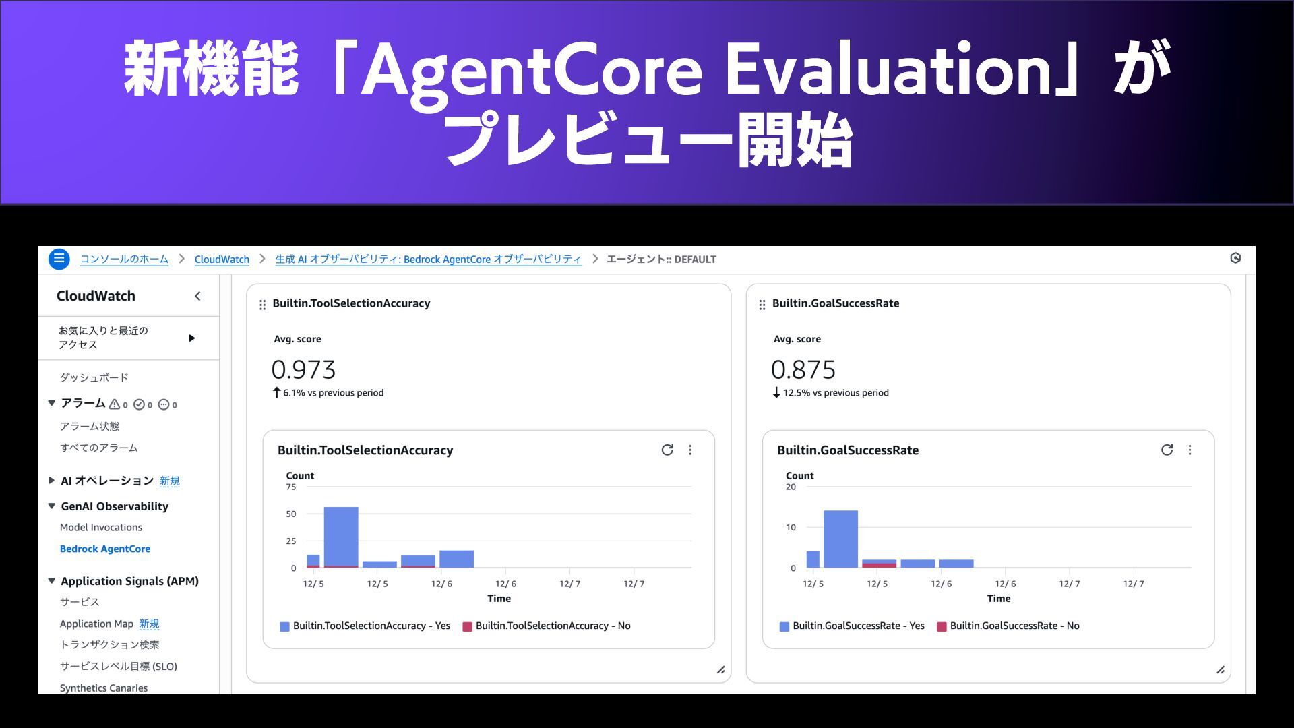Collapse the GenAI Observability tree section
This screenshot has height=728, width=1294.
click(x=51, y=506)
